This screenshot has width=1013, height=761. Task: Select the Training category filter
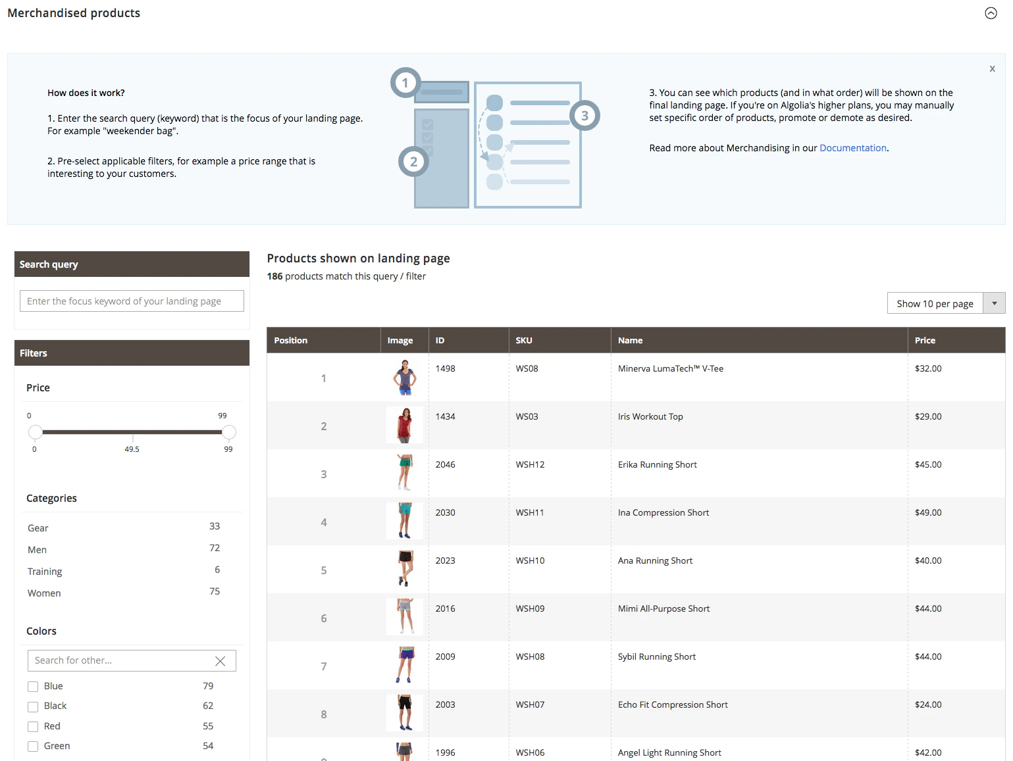point(45,571)
